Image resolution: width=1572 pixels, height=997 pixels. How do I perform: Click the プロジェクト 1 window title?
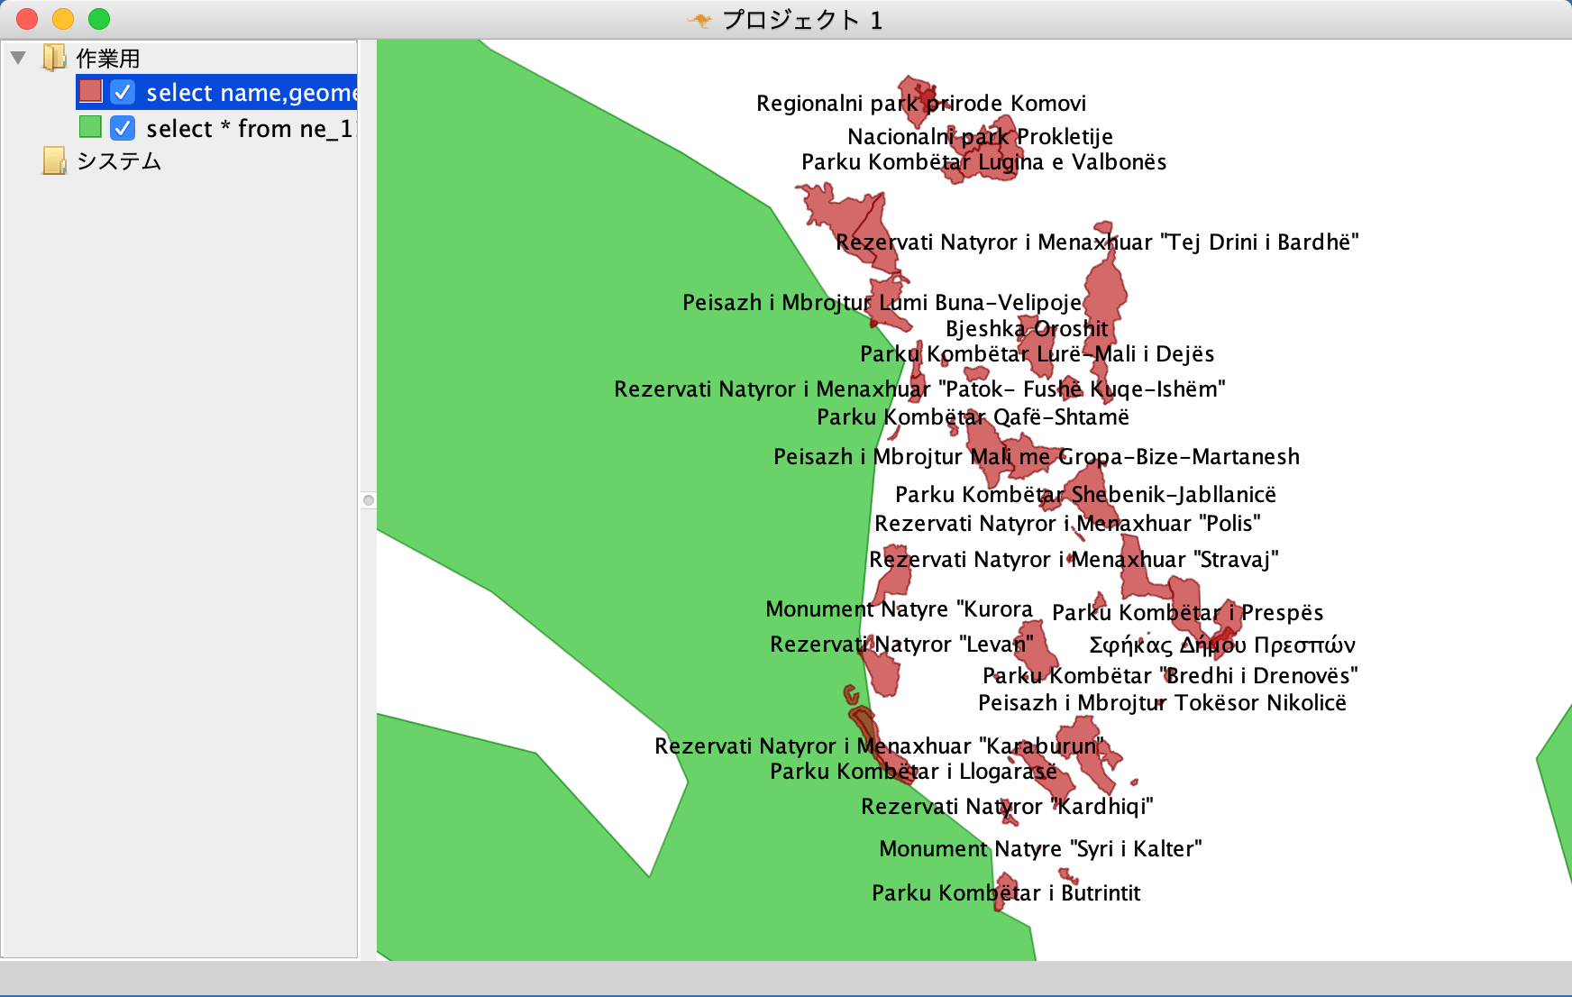pyautogui.click(x=802, y=20)
